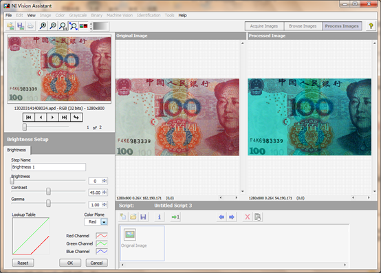Click the Save Script disk icon
Image resolution: width=381 pixels, height=273 pixels.
click(143, 217)
